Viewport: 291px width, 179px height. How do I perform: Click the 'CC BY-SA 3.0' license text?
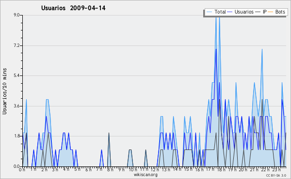coord(276,175)
